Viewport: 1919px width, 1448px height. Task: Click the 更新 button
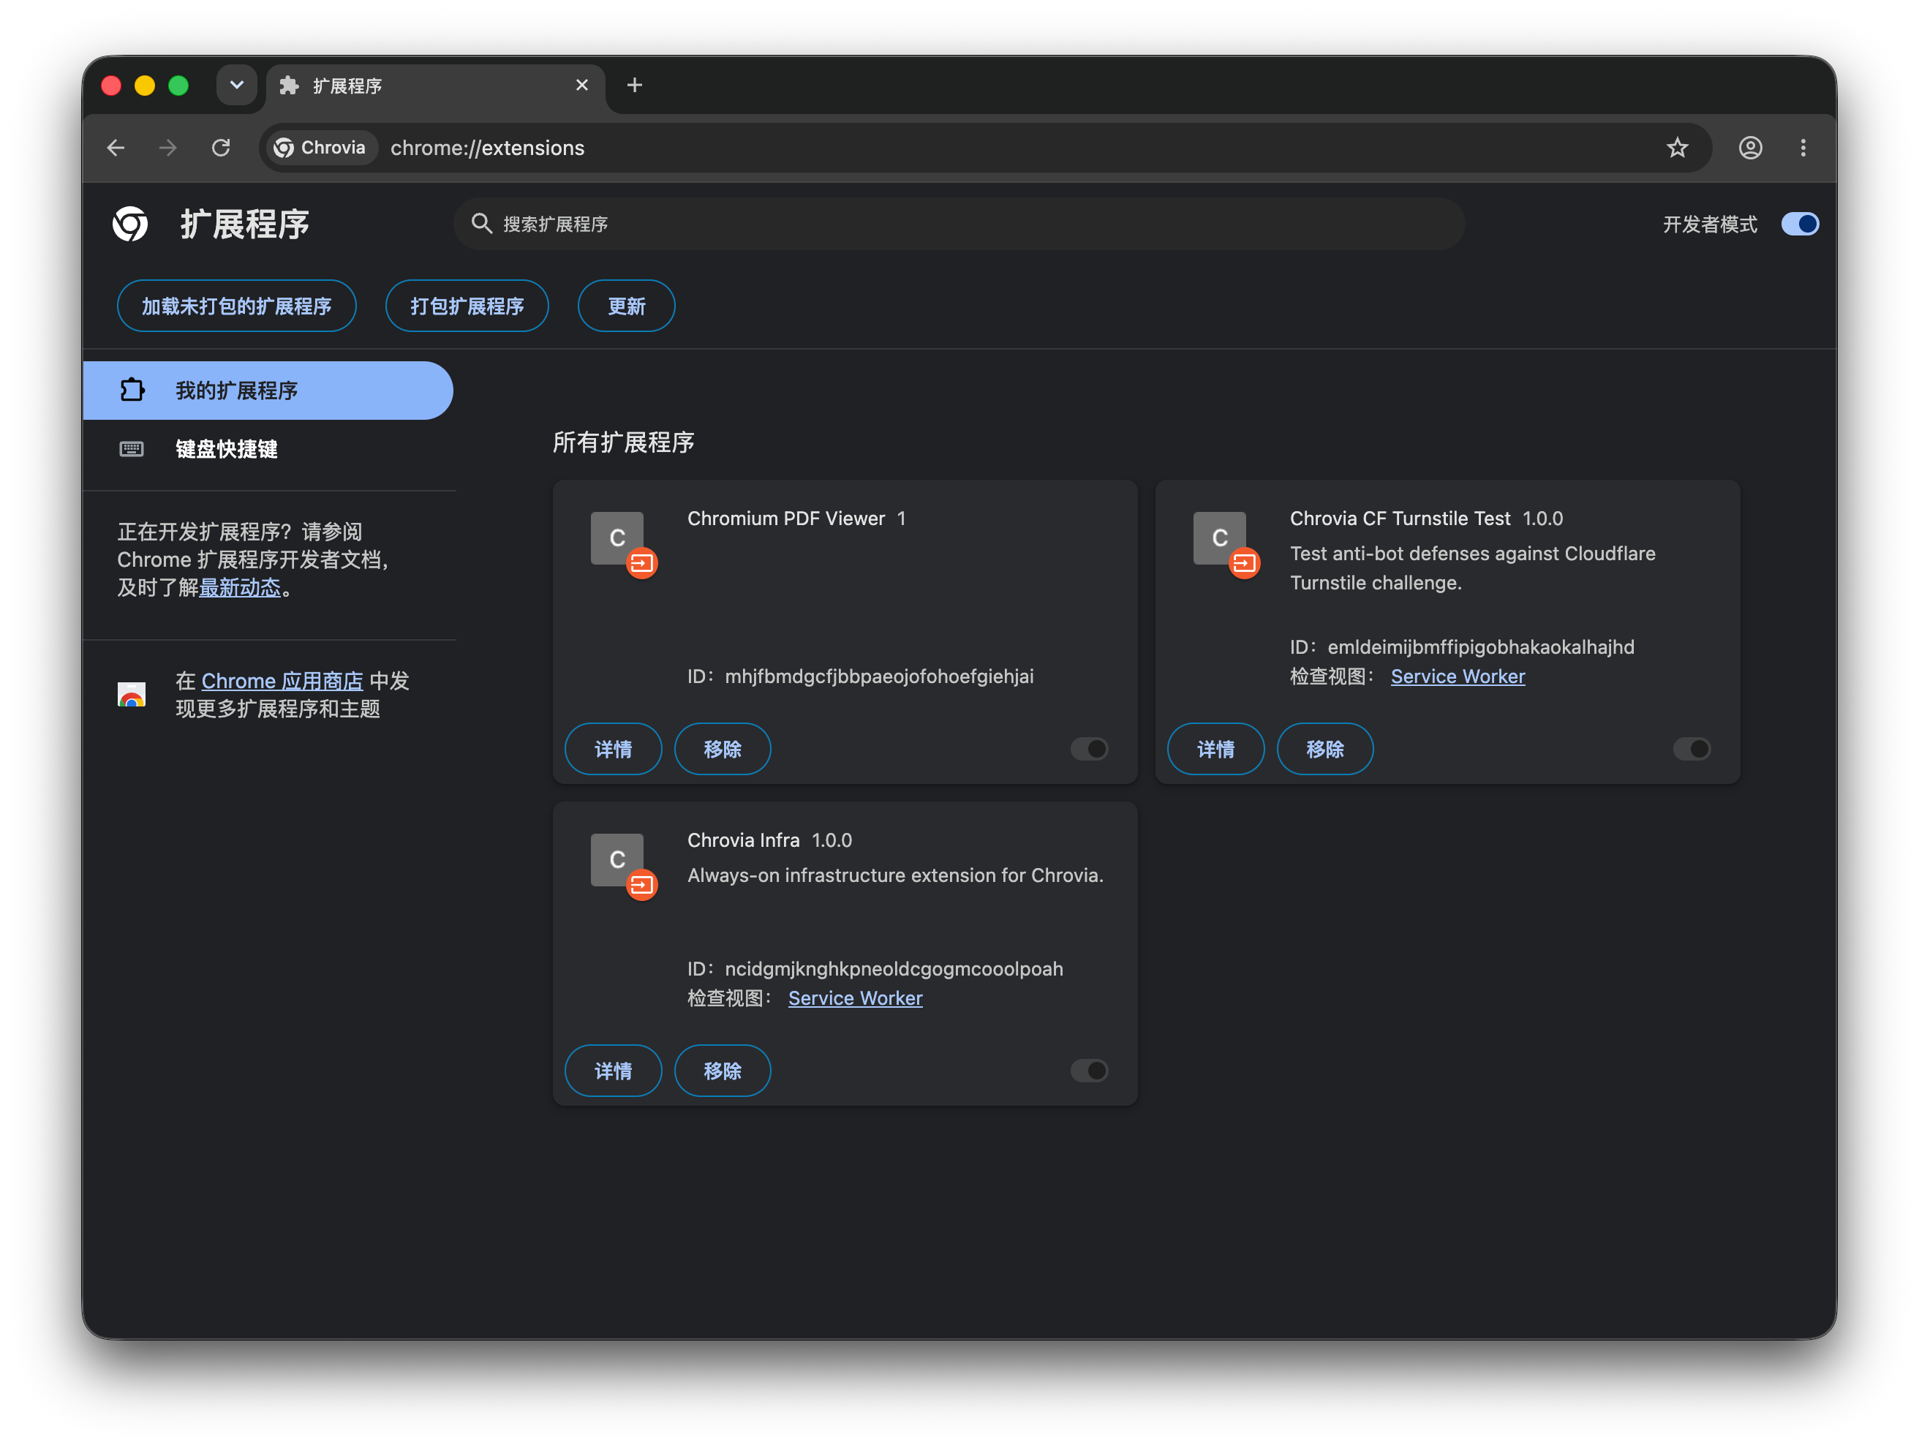tap(625, 306)
